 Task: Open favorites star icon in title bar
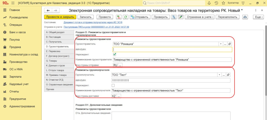(223, 3)
